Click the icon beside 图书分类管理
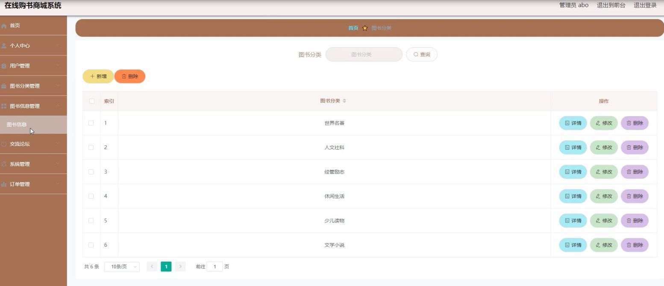This screenshot has width=664, height=286. pyautogui.click(x=4, y=86)
